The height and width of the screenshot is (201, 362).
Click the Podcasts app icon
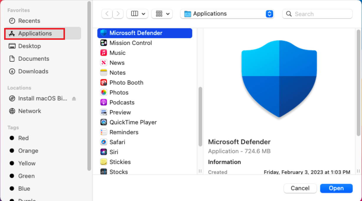point(103,102)
